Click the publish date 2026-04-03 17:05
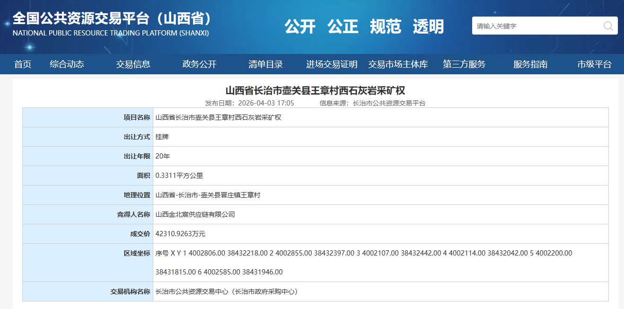 [x=249, y=103]
